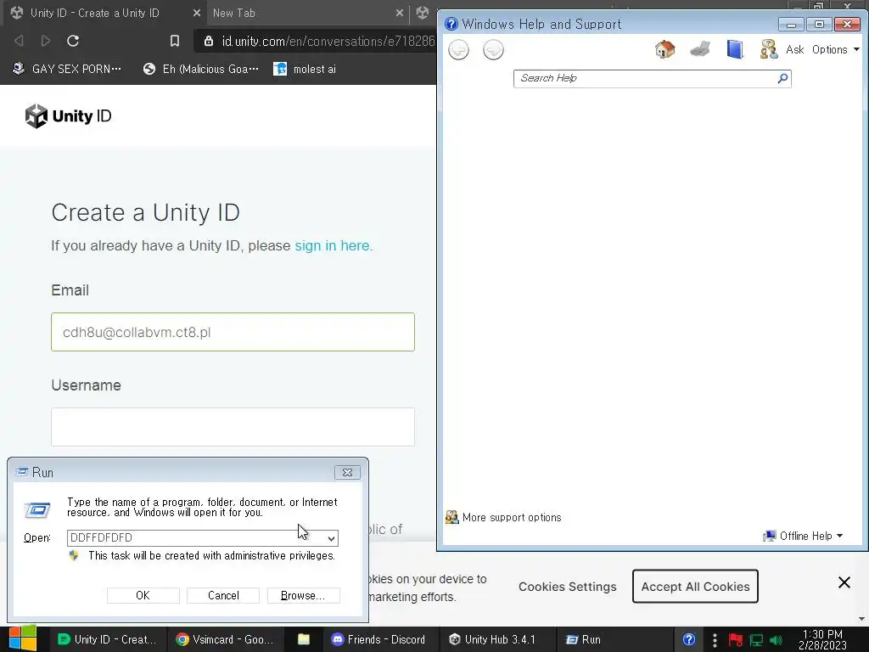This screenshot has width=869, height=652.
Task: Click browser forward arrow
Action: (x=46, y=41)
